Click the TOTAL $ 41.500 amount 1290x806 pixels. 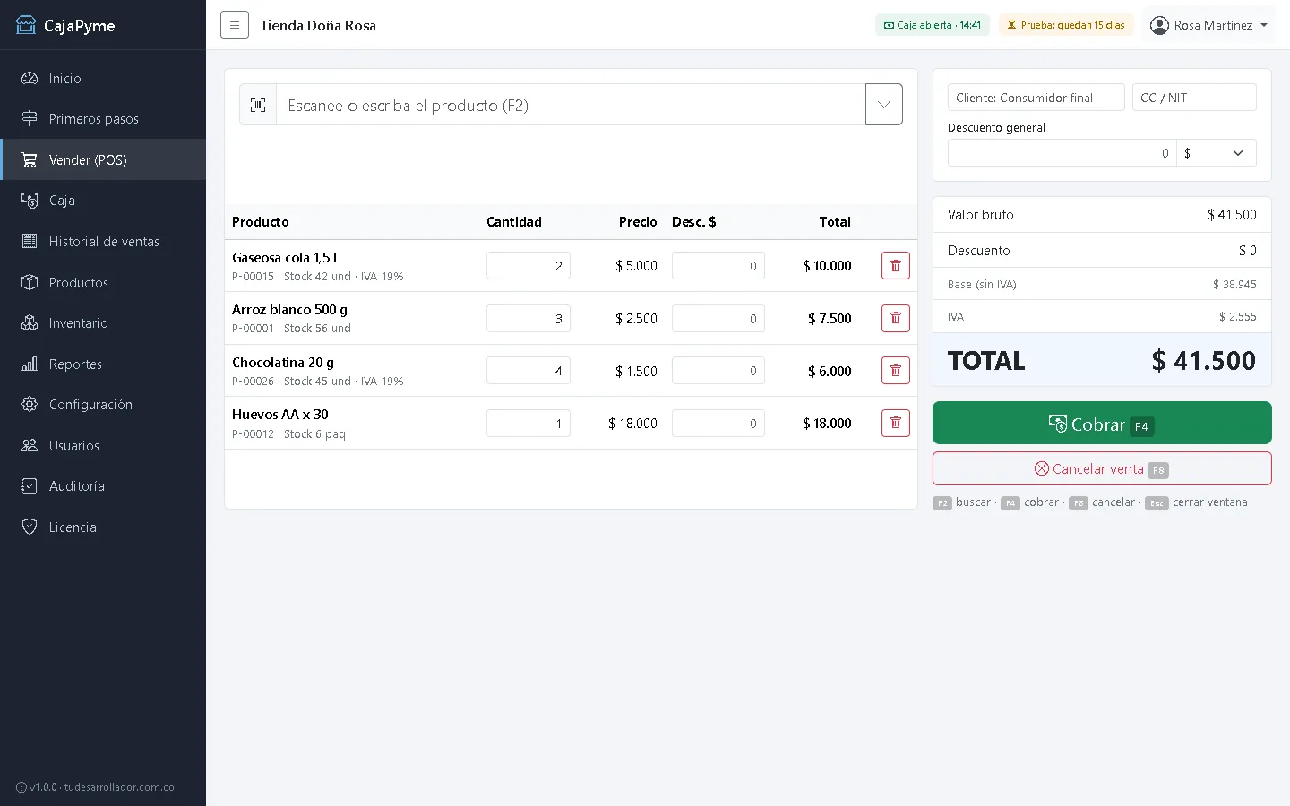tap(1203, 360)
